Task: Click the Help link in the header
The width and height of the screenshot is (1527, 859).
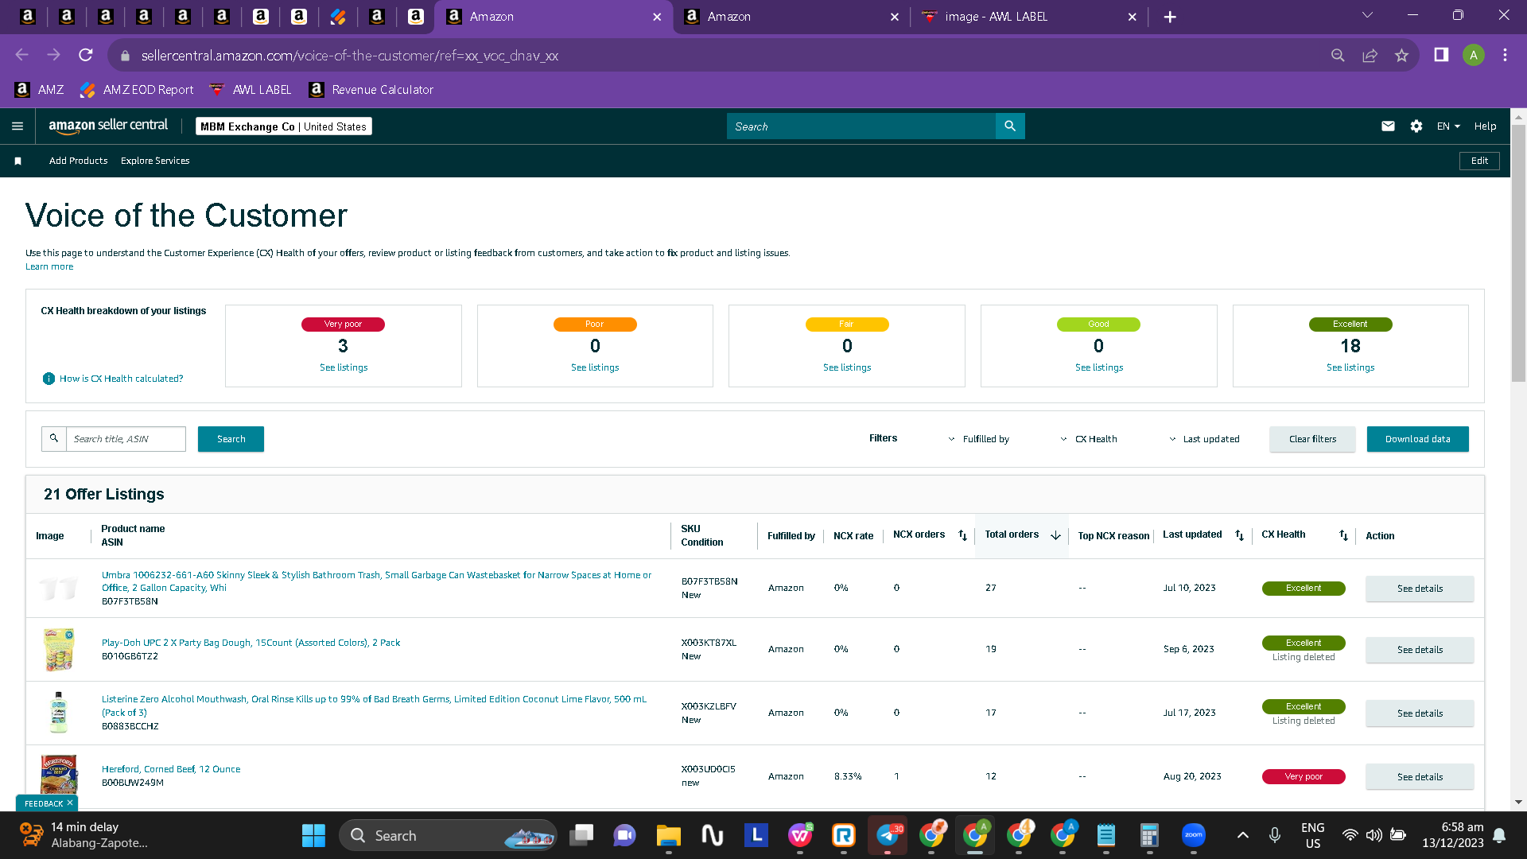Action: point(1485,126)
